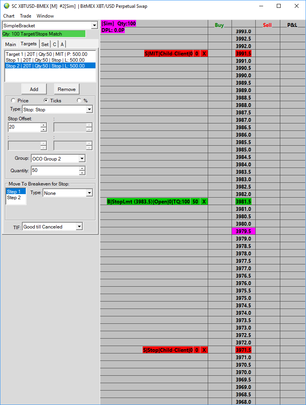Image resolution: width=306 pixels, height=405 pixels.
Task: Open the Chart menu
Action: (x=9, y=16)
